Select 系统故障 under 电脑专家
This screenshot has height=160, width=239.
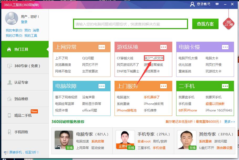(98, 141)
